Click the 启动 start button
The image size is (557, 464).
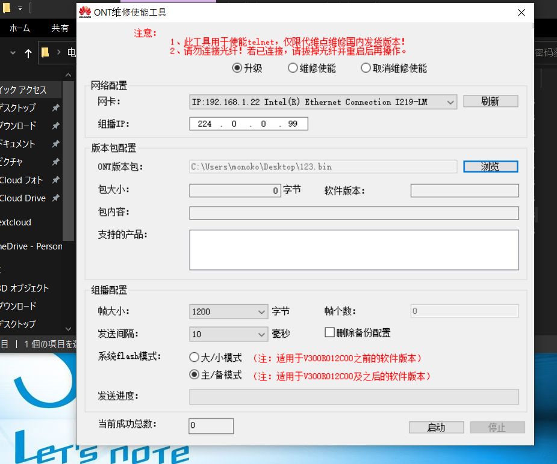[436, 427]
